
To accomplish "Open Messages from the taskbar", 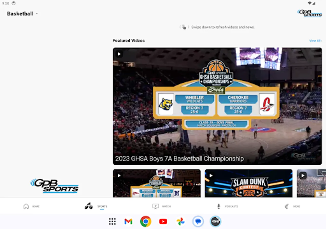I will click(x=198, y=221).
